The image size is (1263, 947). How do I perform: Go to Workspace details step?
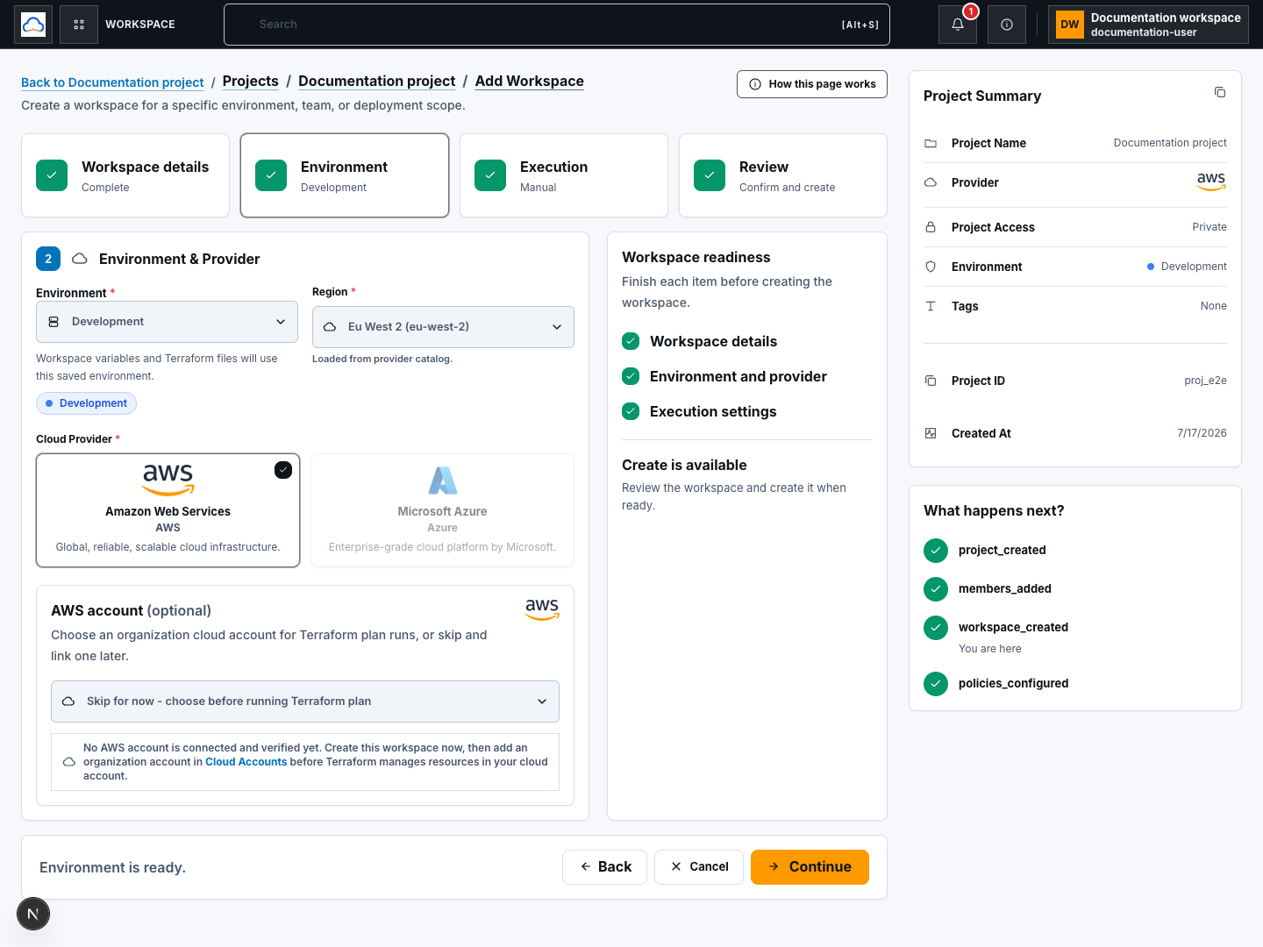125,175
